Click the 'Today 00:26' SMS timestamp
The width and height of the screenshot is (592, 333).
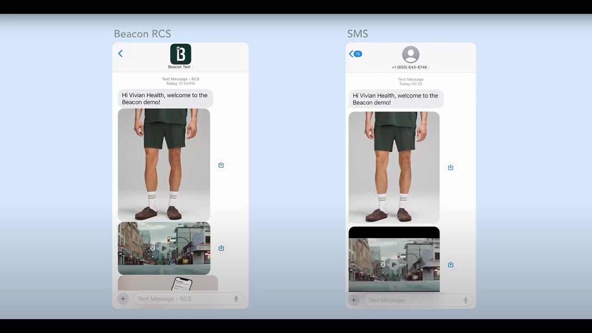coord(411,84)
